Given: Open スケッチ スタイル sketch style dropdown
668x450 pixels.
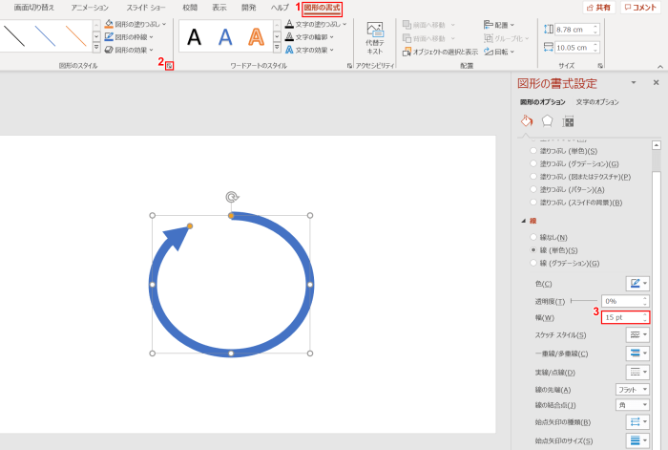Looking at the screenshot, I should [637, 334].
